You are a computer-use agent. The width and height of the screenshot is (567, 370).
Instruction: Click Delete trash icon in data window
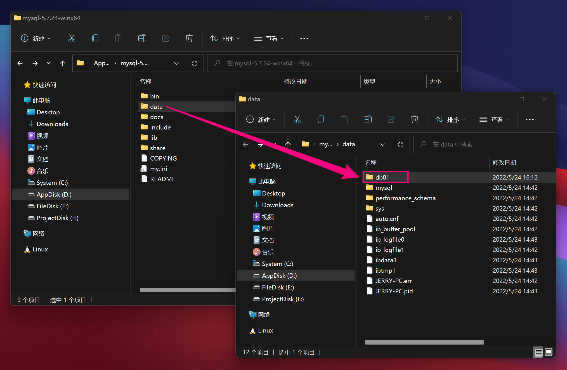pyautogui.click(x=415, y=120)
